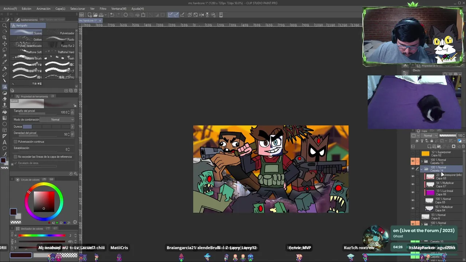Toggle the Snap to special ruler icon

point(177,15)
